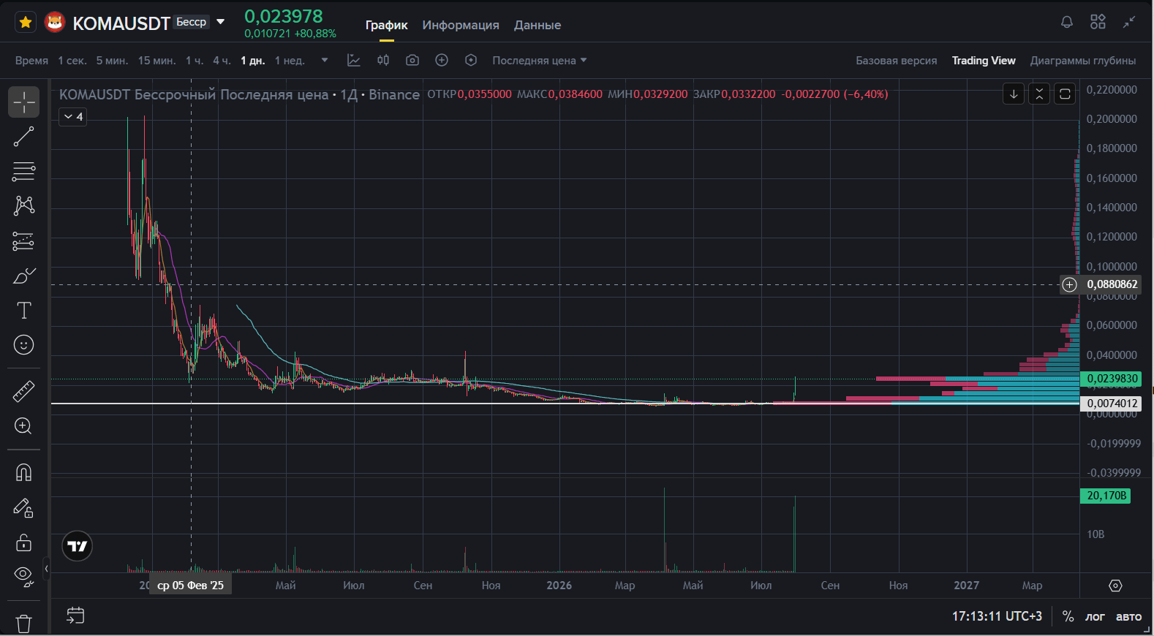This screenshot has width=1154, height=636.
Task: Select the trend line tool
Action: point(24,136)
